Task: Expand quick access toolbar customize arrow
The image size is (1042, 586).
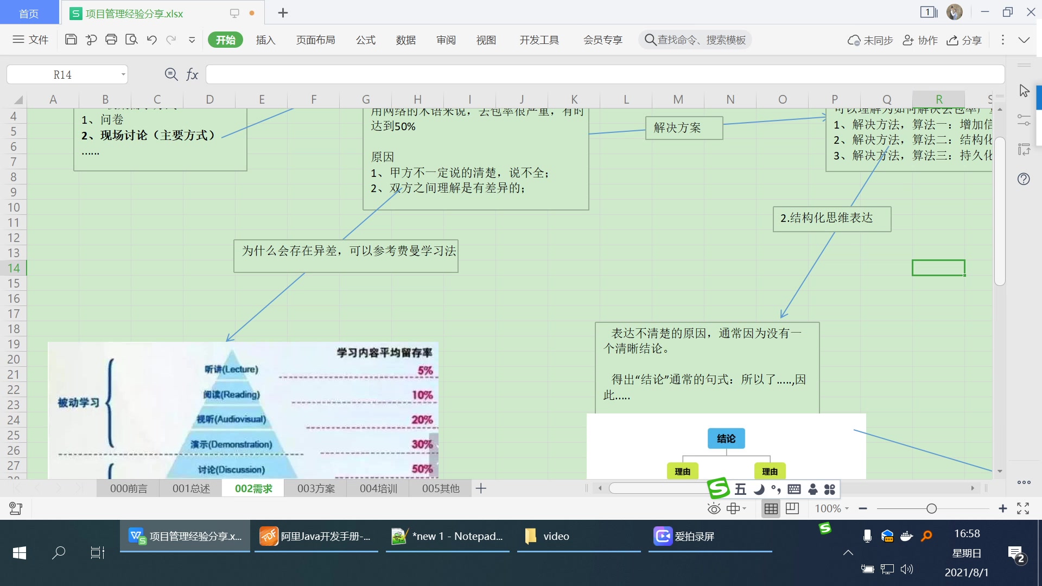Action: [x=192, y=40]
